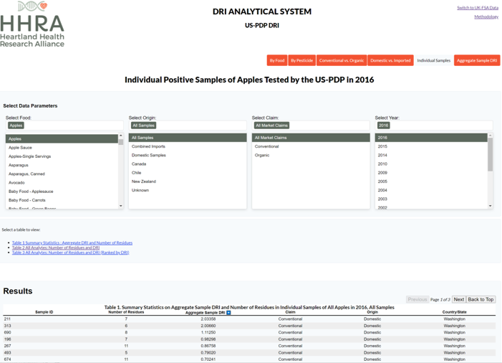
Task: Select Organic in the claim list
Action: [311, 155]
